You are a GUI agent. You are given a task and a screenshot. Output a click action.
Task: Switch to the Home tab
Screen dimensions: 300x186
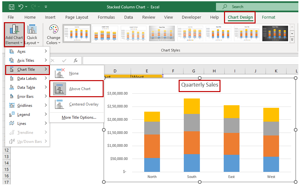30,17
